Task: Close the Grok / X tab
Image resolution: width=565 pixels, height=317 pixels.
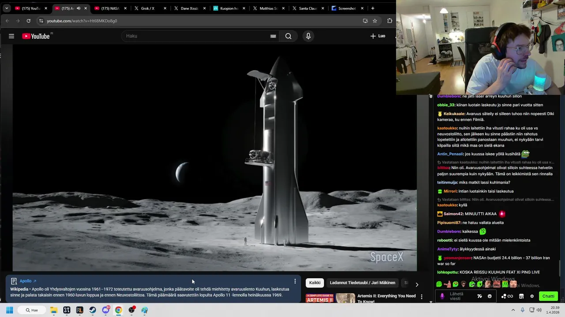Action: [165, 8]
